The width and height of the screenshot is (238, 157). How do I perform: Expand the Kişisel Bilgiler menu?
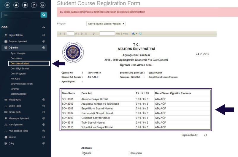[x=43, y=35]
